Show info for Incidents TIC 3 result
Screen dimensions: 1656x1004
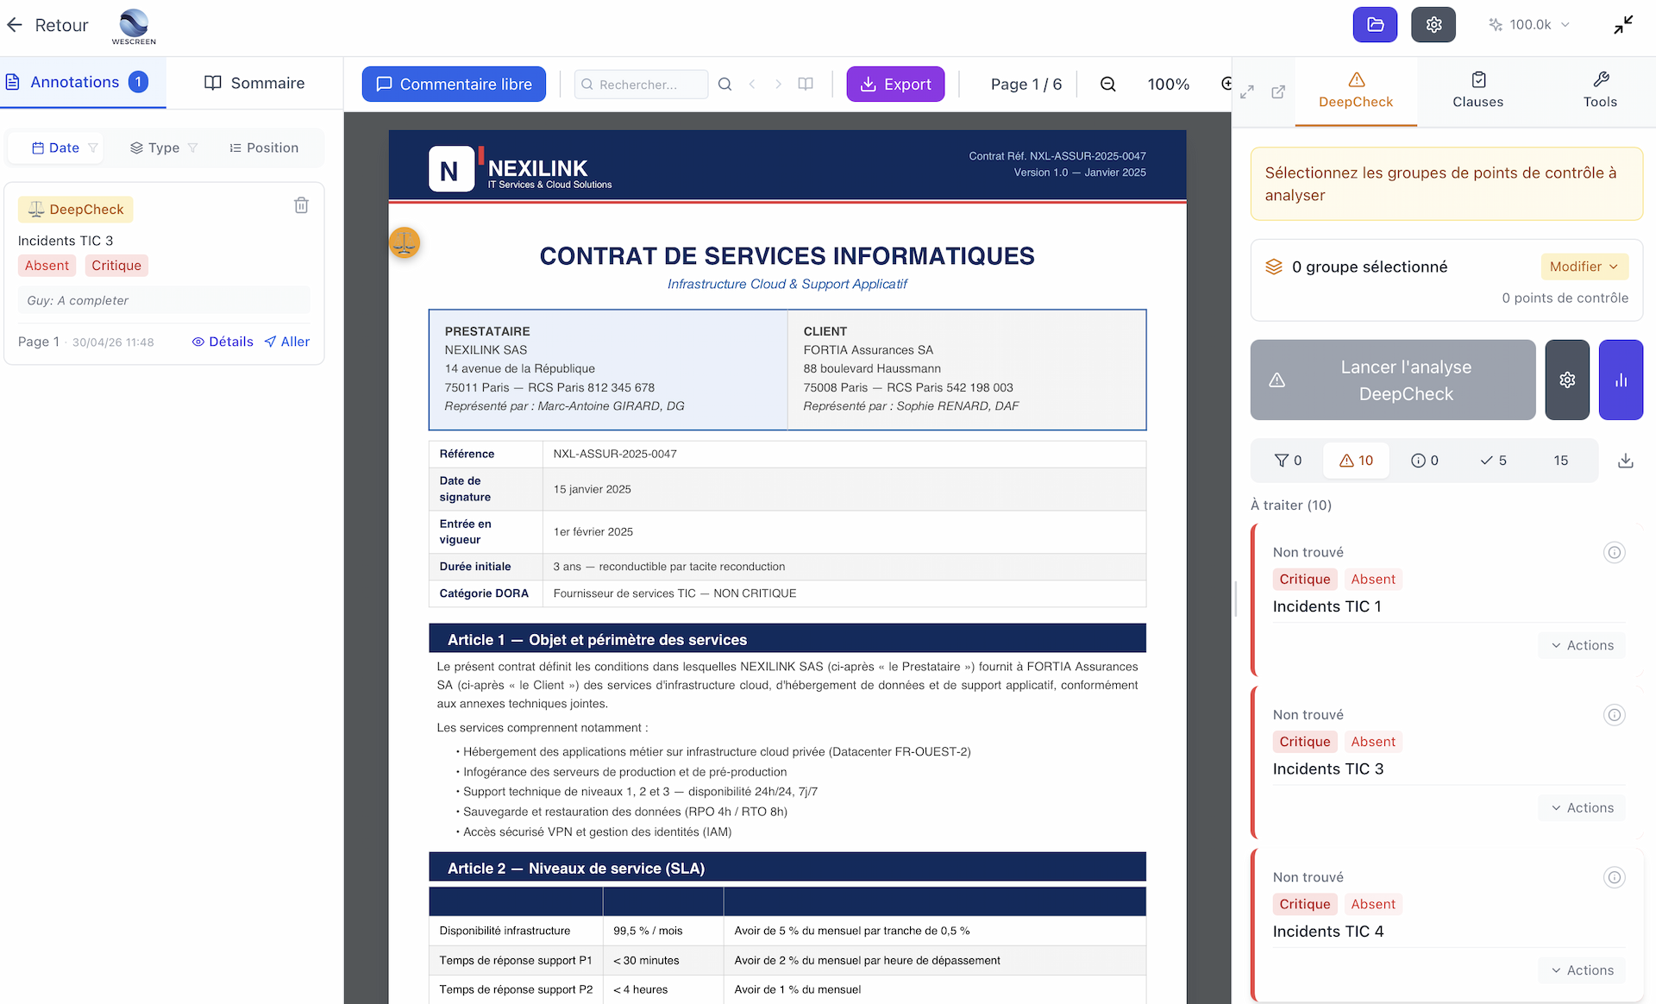[1615, 715]
